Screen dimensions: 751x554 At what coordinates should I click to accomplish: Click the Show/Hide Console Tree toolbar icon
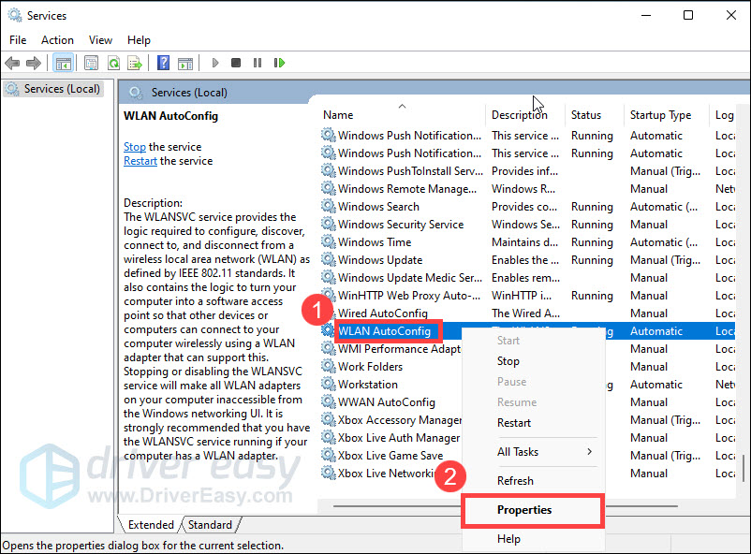click(x=63, y=63)
